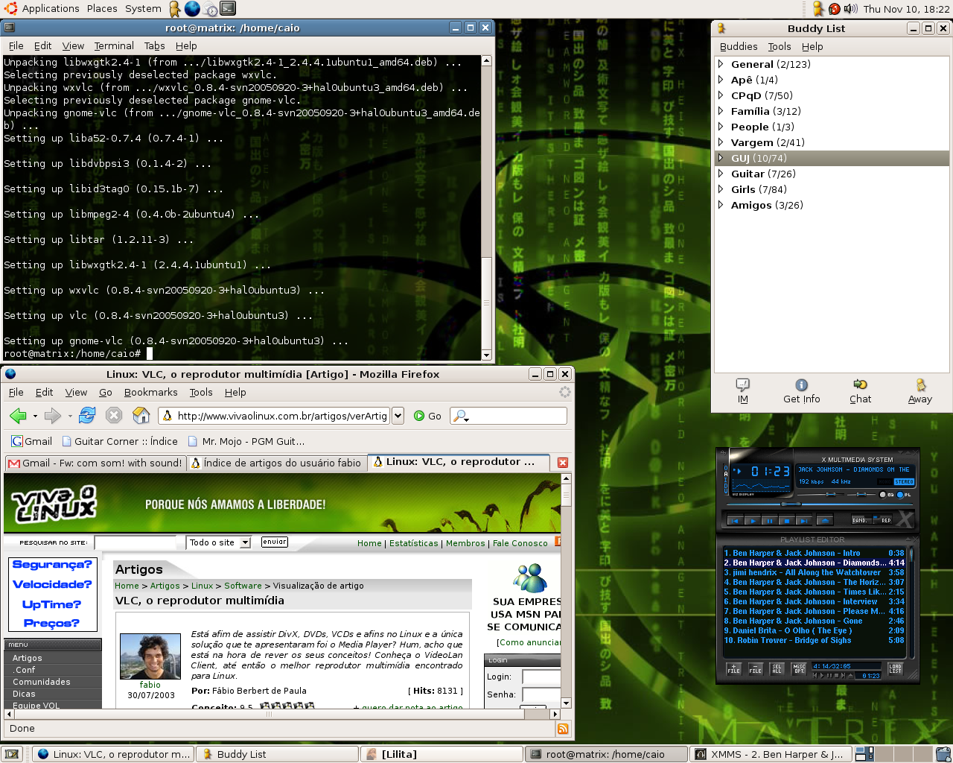Open the Terminal menu in terminal window

114,45
